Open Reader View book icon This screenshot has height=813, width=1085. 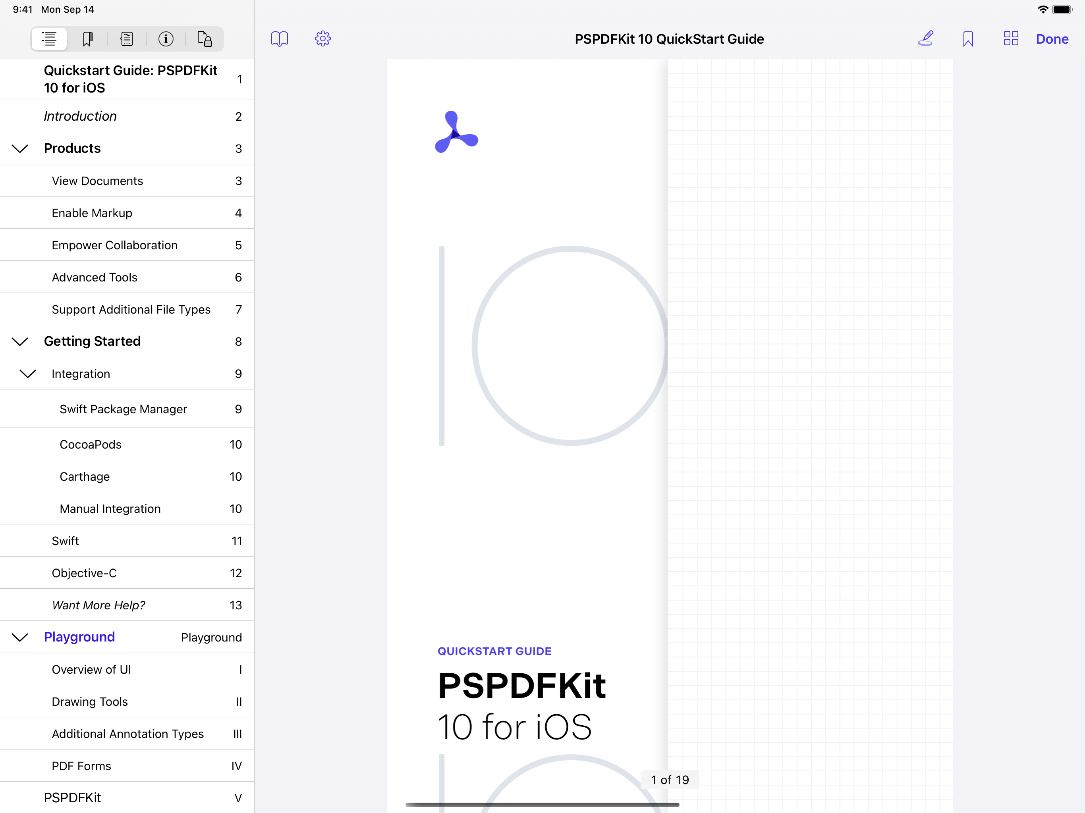coord(280,39)
